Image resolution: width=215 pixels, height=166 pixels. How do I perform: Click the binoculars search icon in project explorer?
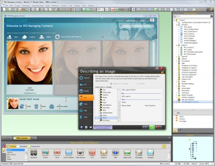pyautogui.click(x=211, y=16)
